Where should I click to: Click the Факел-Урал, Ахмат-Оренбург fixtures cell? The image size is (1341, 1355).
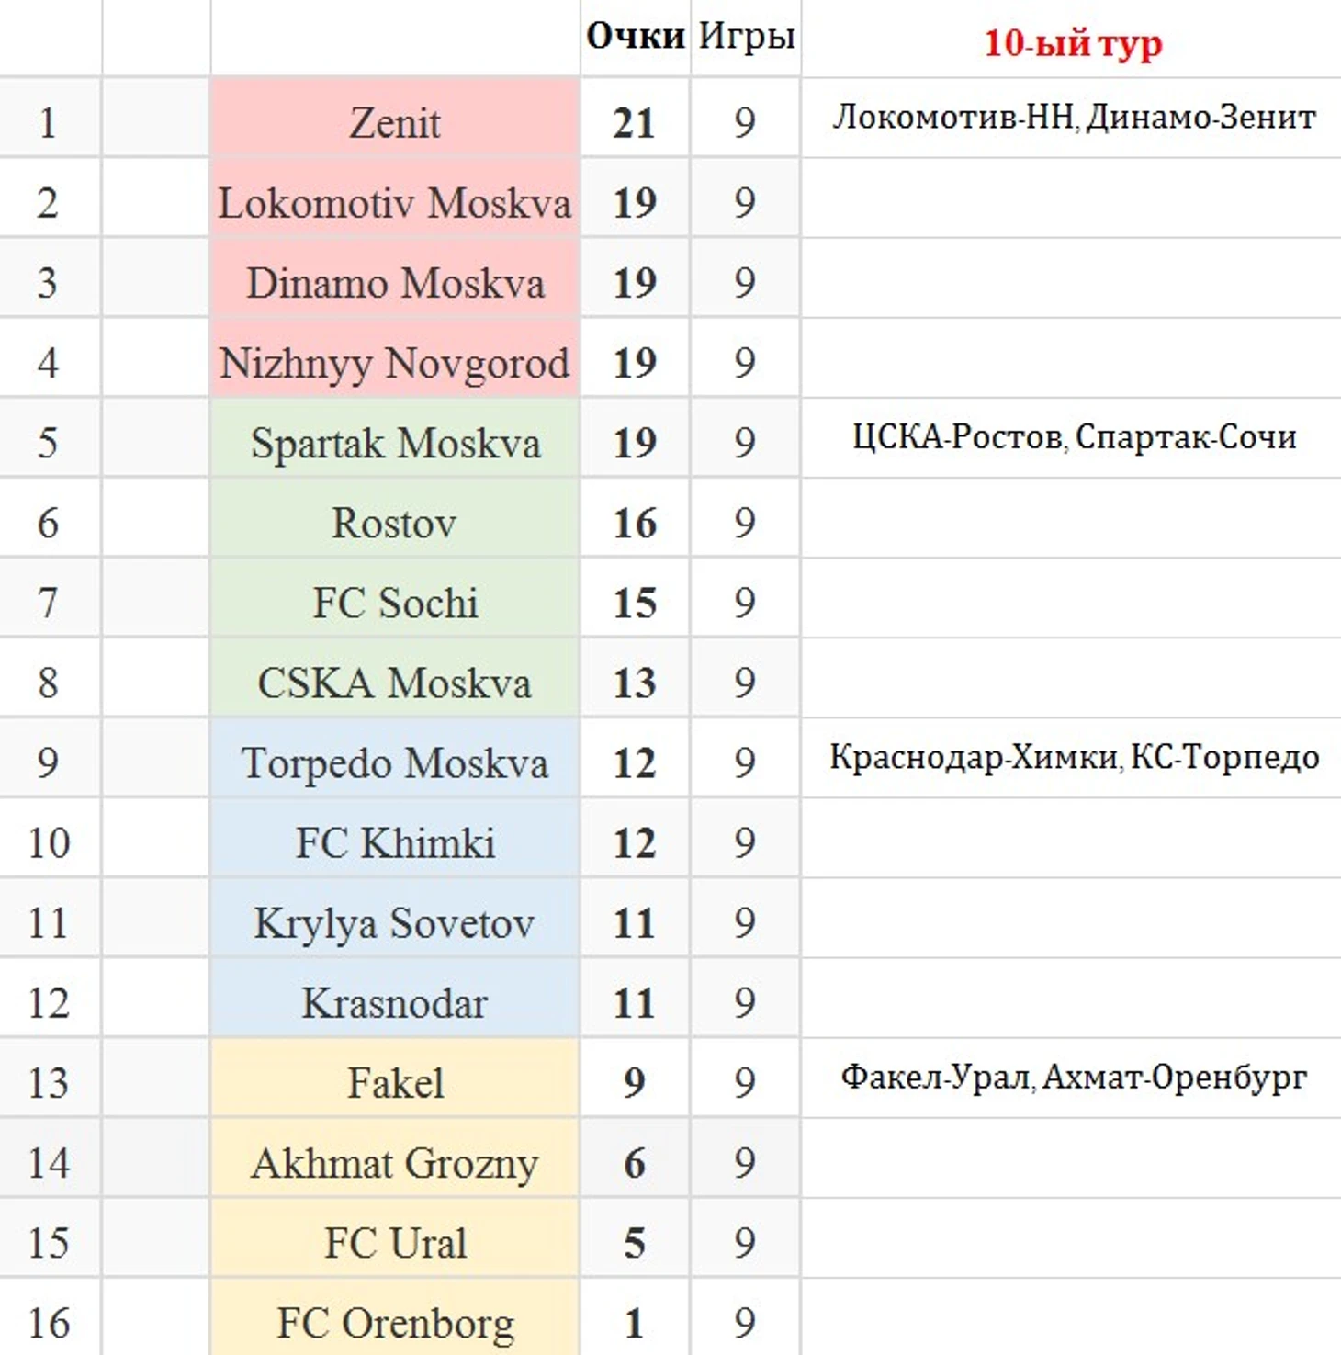pyautogui.click(x=1072, y=1077)
